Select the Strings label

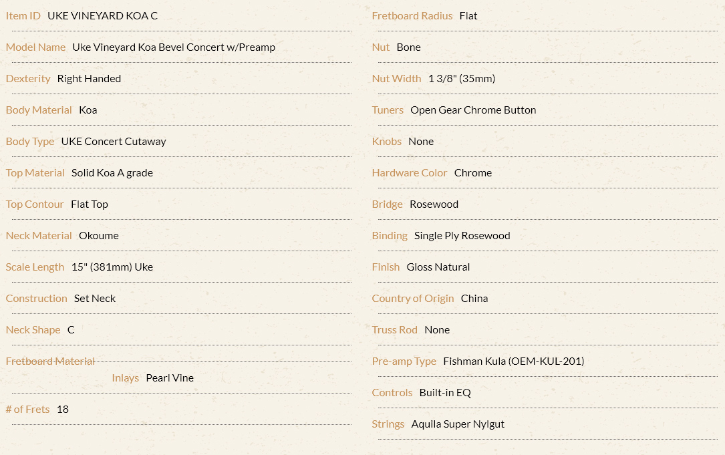coord(388,424)
